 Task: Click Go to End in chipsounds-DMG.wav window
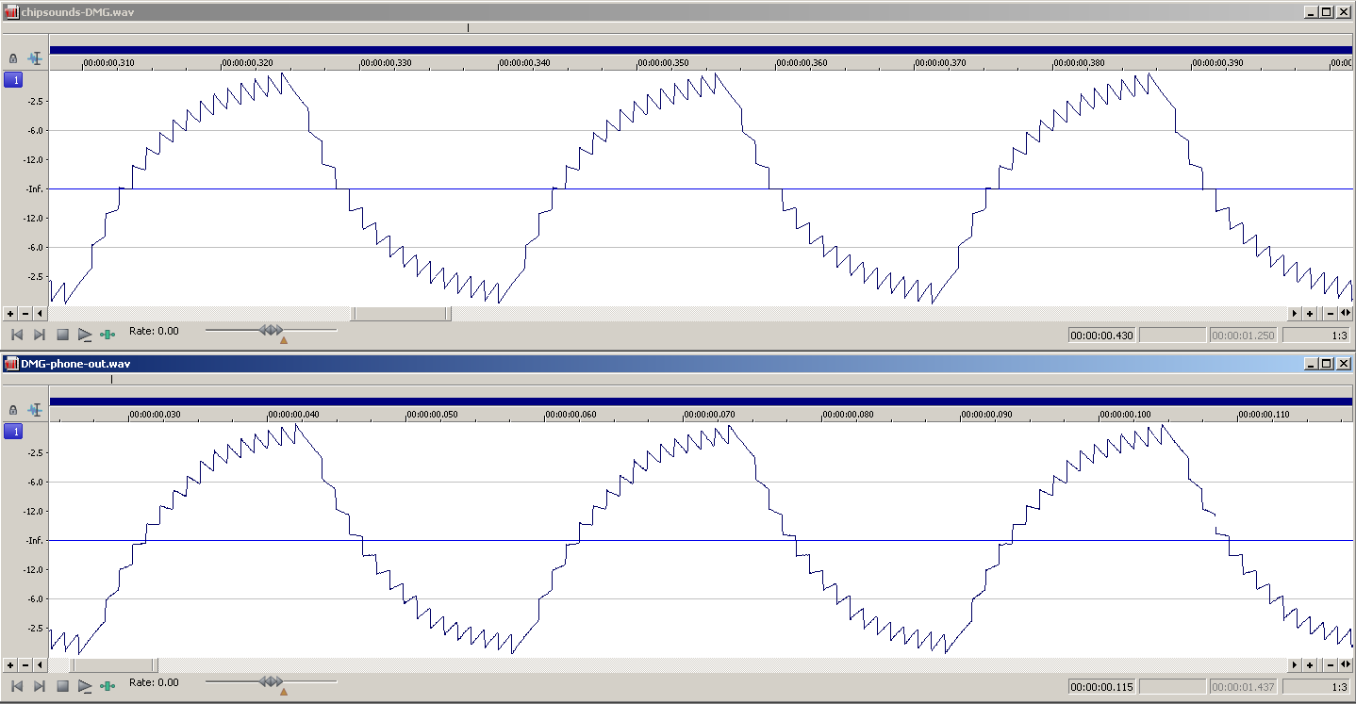point(40,335)
